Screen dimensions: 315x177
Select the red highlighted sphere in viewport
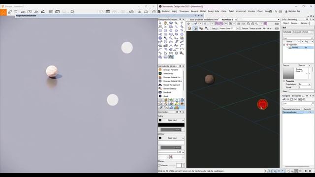pyautogui.click(x=262, y=104)
